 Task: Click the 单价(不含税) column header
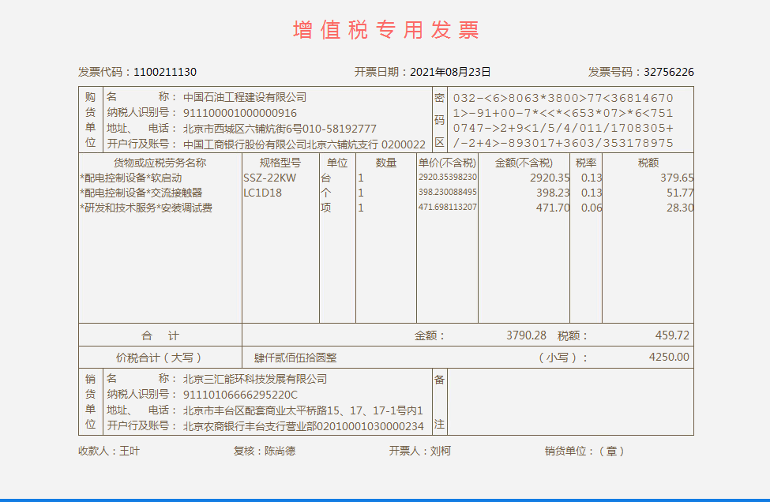pos(447,163)
